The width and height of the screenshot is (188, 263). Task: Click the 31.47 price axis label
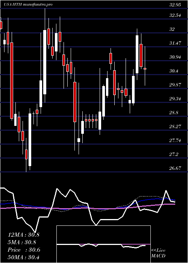tap(175, 43)
